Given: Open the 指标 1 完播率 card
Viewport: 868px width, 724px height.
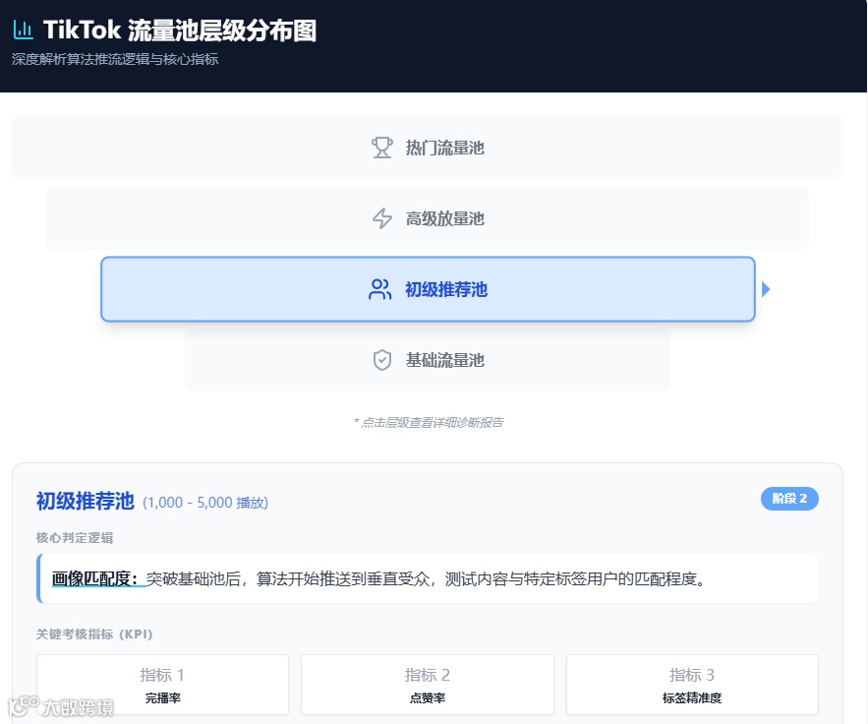Looking at the screenshot, I should point(163,685).
